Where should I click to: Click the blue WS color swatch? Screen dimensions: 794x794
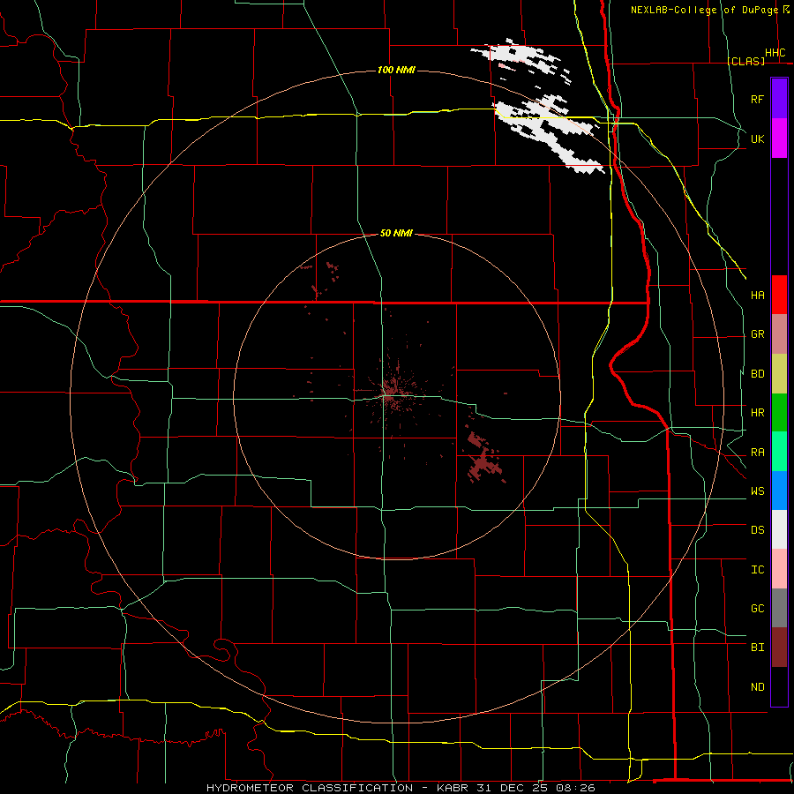pos(779,491)
